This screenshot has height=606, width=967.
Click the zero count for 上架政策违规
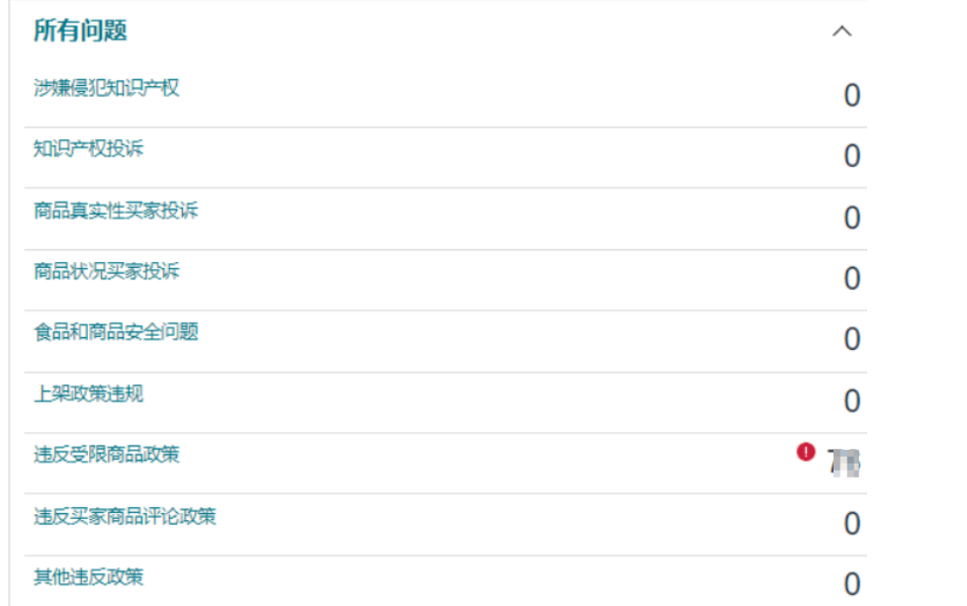pyautogui.click(x=852, y=401)
